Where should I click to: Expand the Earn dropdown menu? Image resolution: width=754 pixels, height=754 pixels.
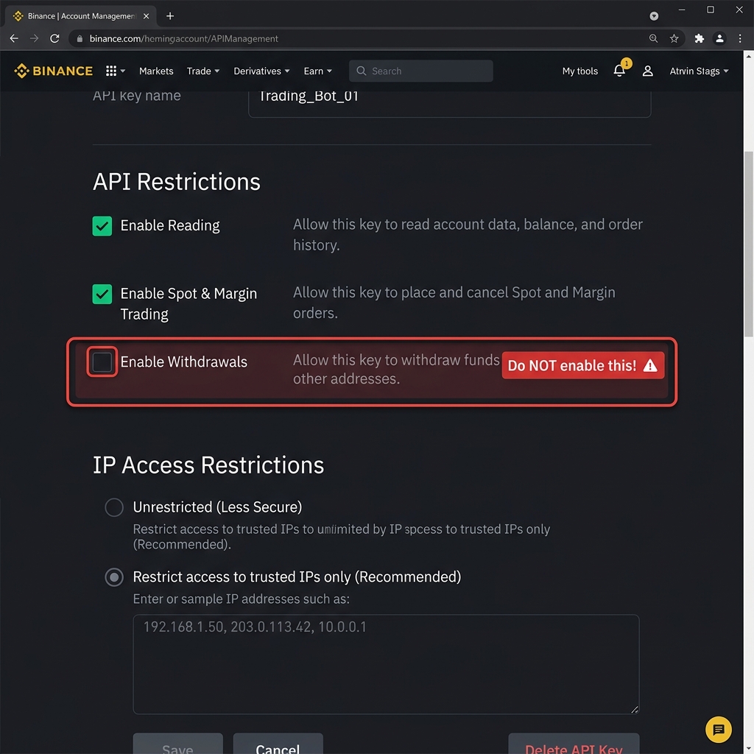(318, 71)
